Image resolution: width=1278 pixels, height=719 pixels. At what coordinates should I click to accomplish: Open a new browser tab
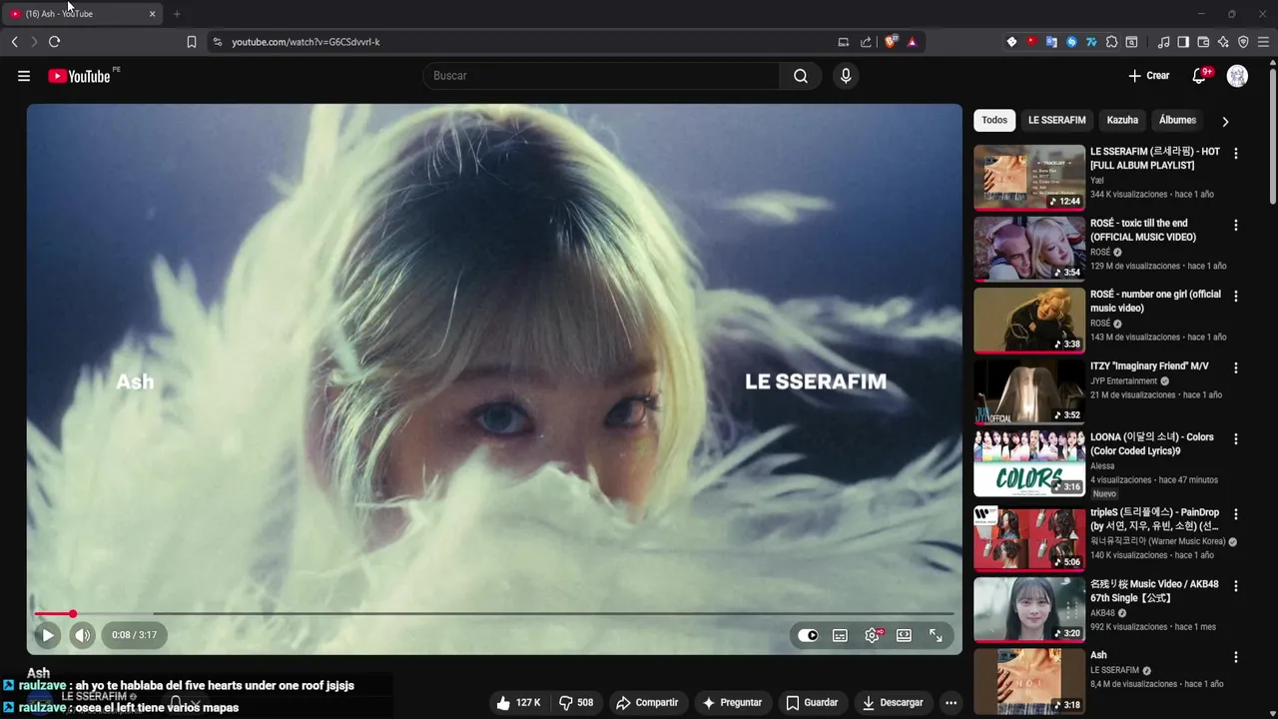pyautogui.click(x=177, y=14)
